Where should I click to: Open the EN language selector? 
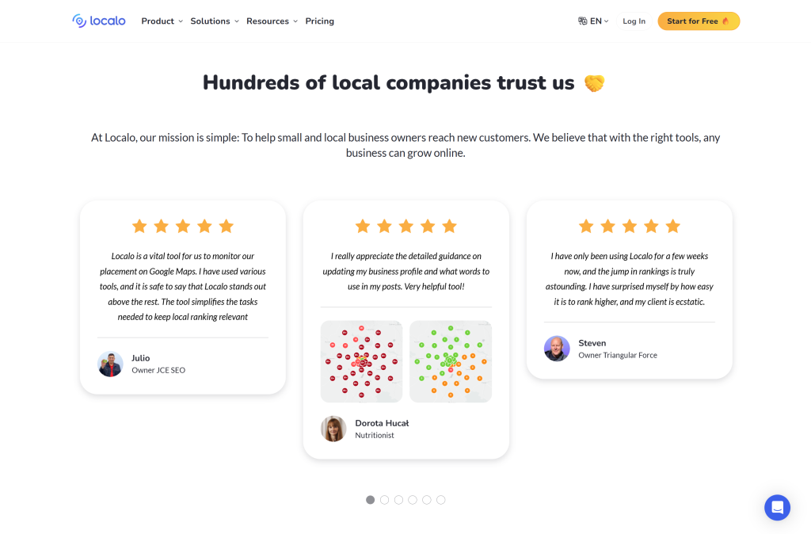[593, 21]
